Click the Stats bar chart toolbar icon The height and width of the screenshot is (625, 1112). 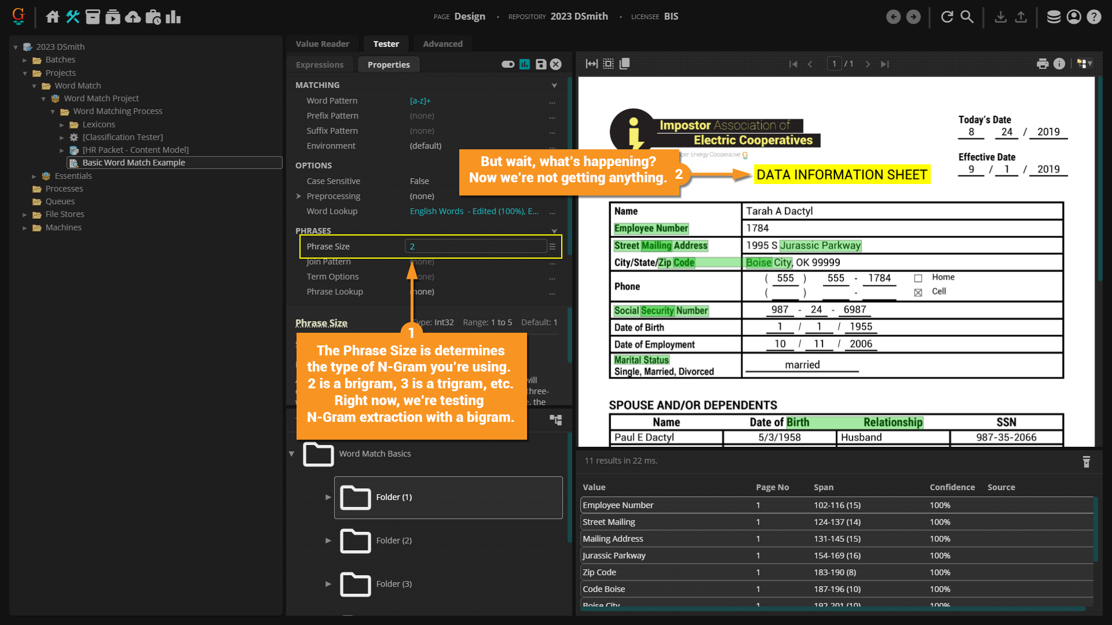click(173, 17)
